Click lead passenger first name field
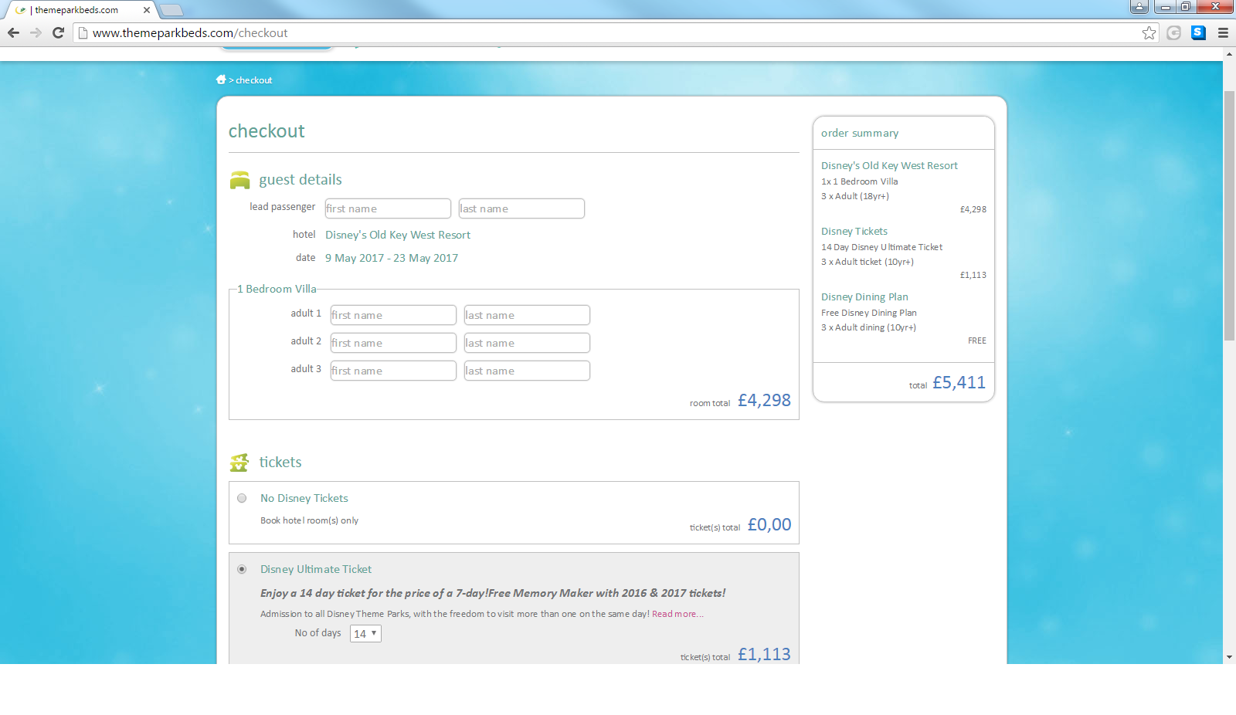 click(x=388, y=208)
